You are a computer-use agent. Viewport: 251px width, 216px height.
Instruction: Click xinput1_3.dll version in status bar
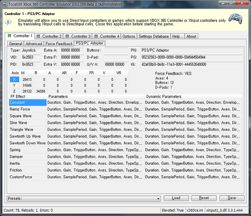225,210
